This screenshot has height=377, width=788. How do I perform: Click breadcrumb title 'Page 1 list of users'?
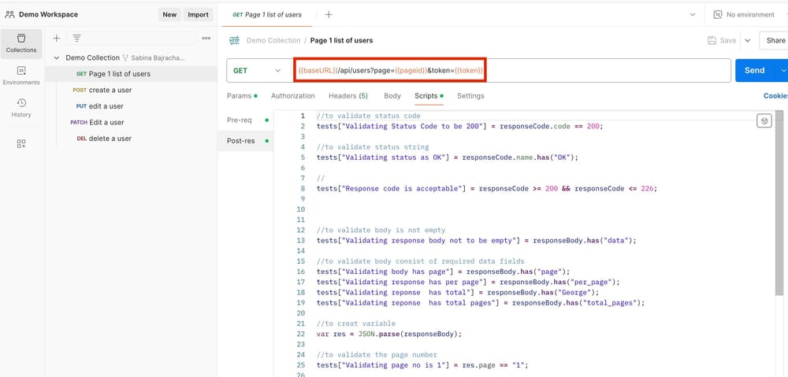[341, 41]
